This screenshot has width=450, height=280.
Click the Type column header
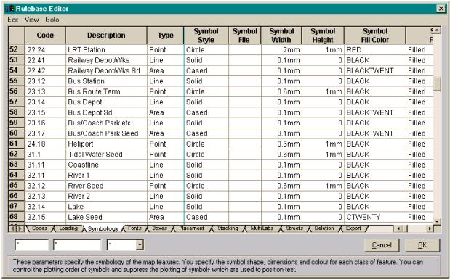pos(165,36)
